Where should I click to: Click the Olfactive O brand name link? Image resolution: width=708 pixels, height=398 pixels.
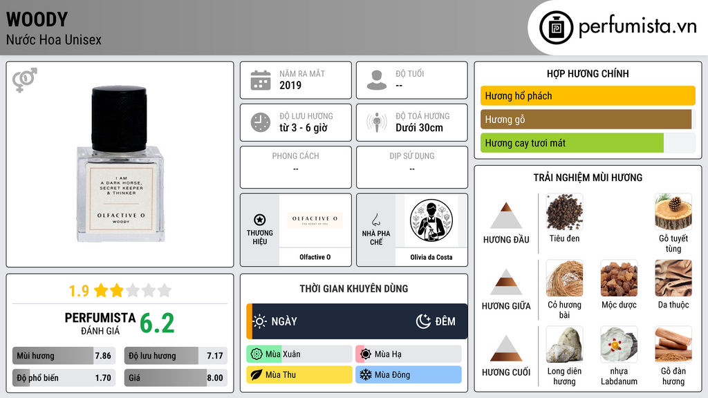point(315,257)
